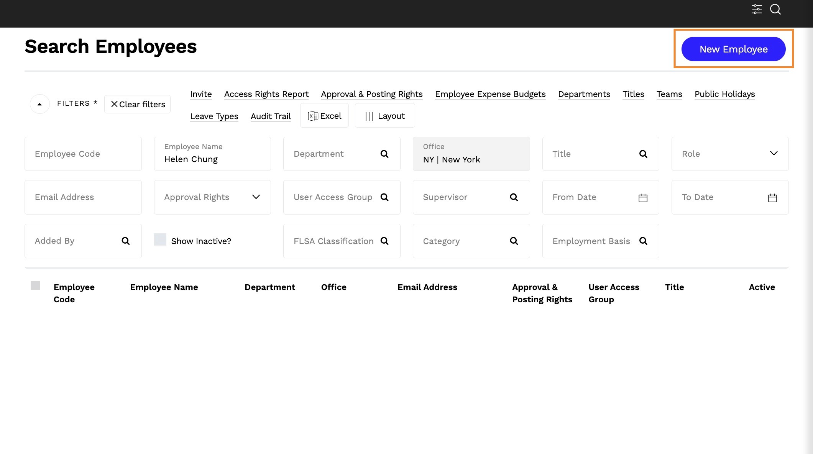Viewport: 813px width, 454px height.
Task: Open the From Date calendar icon
Action: click(643, 198)
